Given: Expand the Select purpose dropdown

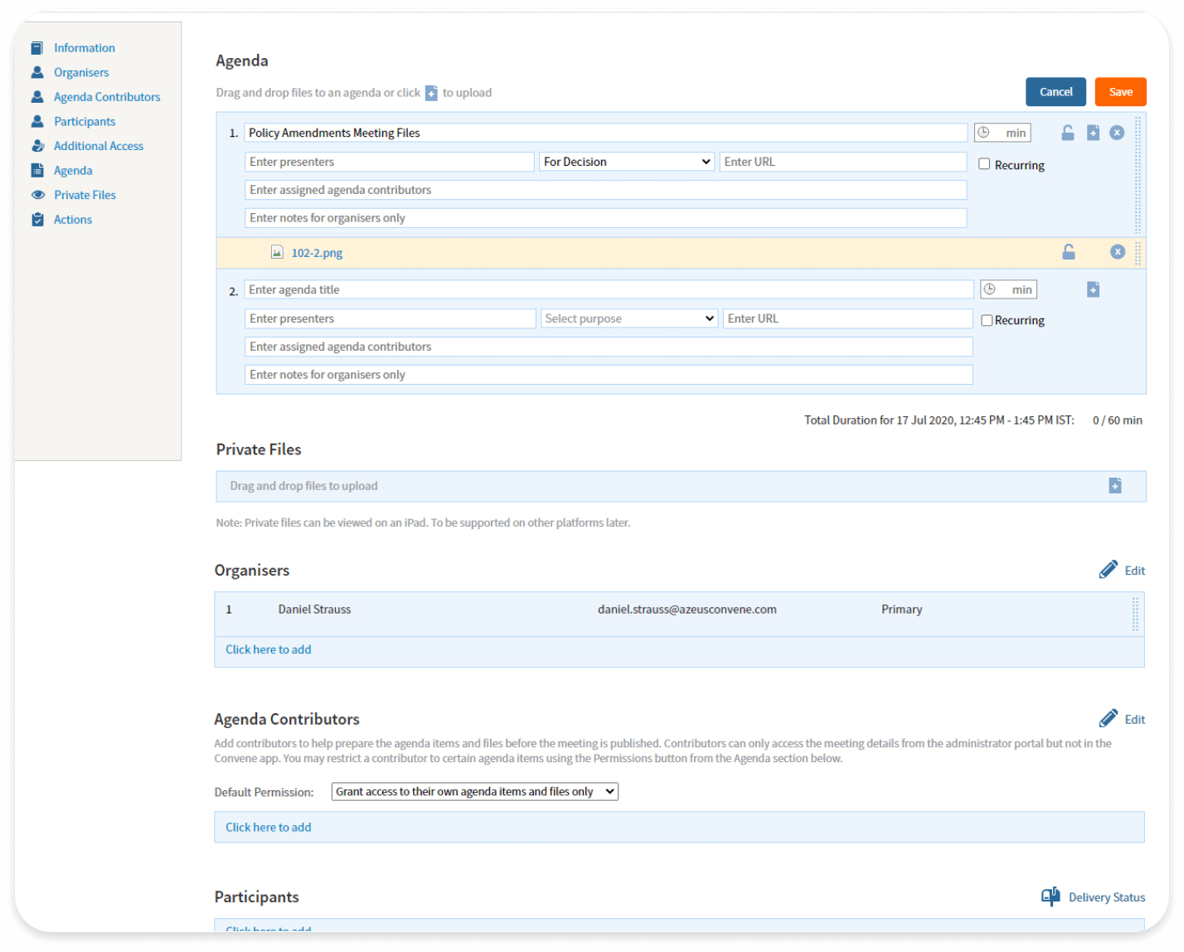Looking at the screenshot, I should pyautogui.click(x=628, y=318).
